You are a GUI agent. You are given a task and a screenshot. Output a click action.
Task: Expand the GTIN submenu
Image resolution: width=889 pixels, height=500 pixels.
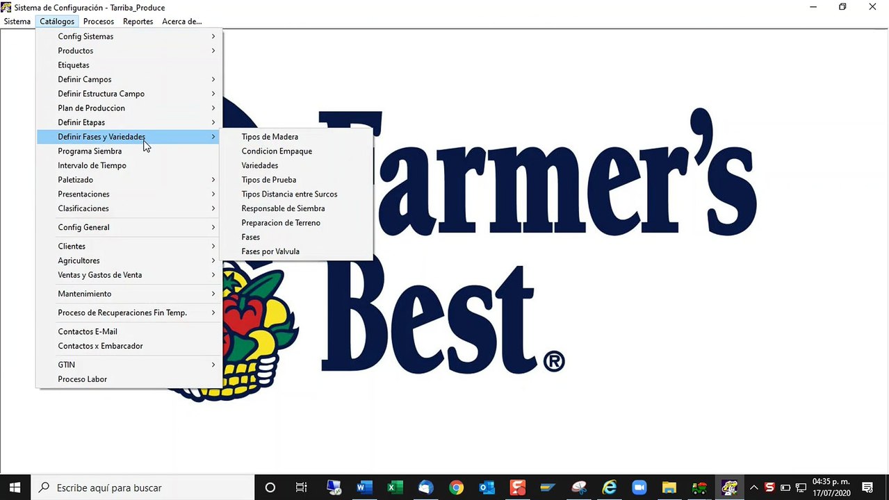(x=129, y=365)
